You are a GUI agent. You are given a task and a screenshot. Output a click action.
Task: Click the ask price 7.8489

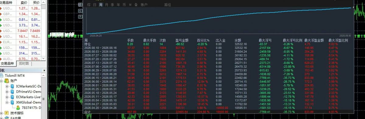coord(35,31)
